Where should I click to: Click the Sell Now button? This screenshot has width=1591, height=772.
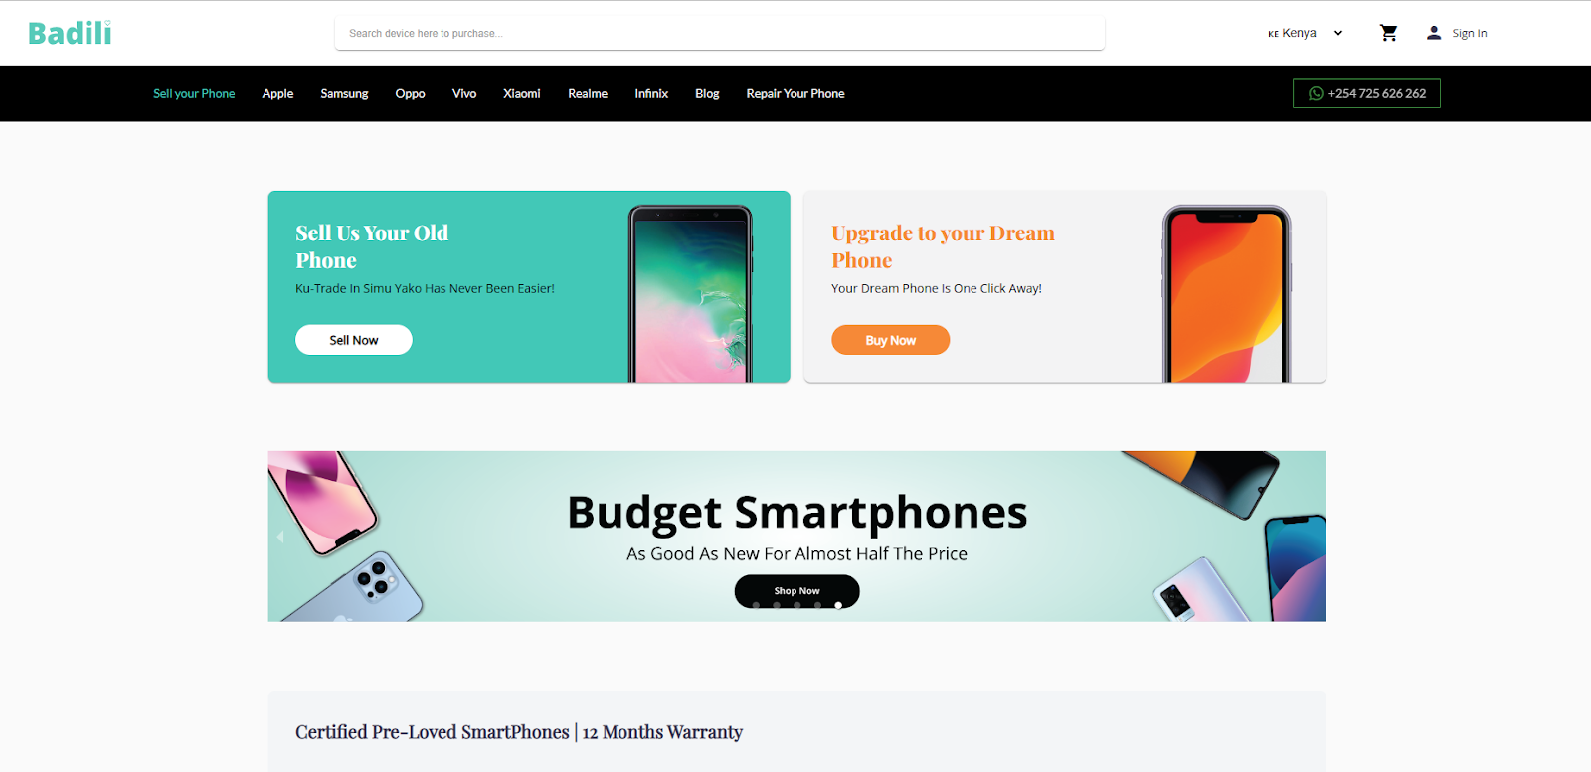point(354,340)
